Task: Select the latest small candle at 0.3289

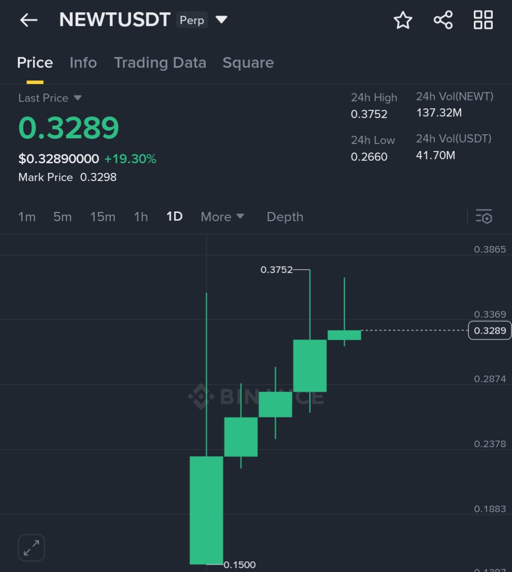Action: click(x=344, y=335)
